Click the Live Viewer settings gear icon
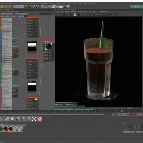 [71, 15]
